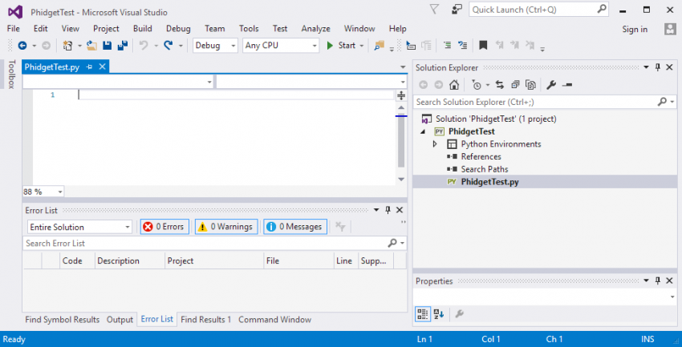
Task: Click the Solution Explorer Properties wrench icon
Action: [551, 85]
